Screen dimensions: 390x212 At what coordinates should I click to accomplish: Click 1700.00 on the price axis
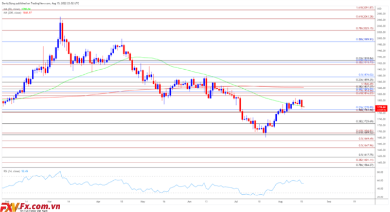pos(381,132)
